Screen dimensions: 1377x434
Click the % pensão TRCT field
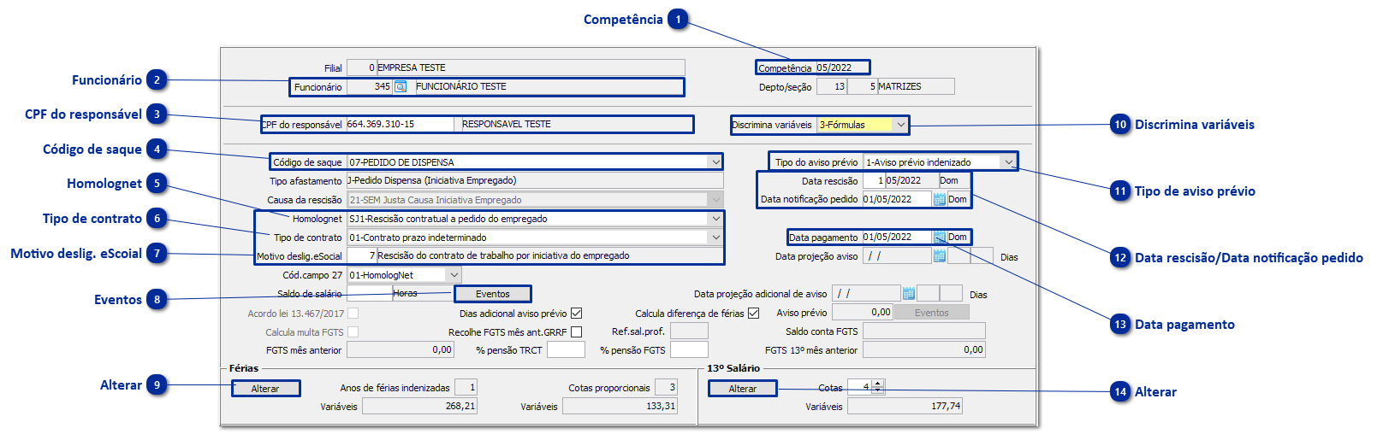point(566,349)
